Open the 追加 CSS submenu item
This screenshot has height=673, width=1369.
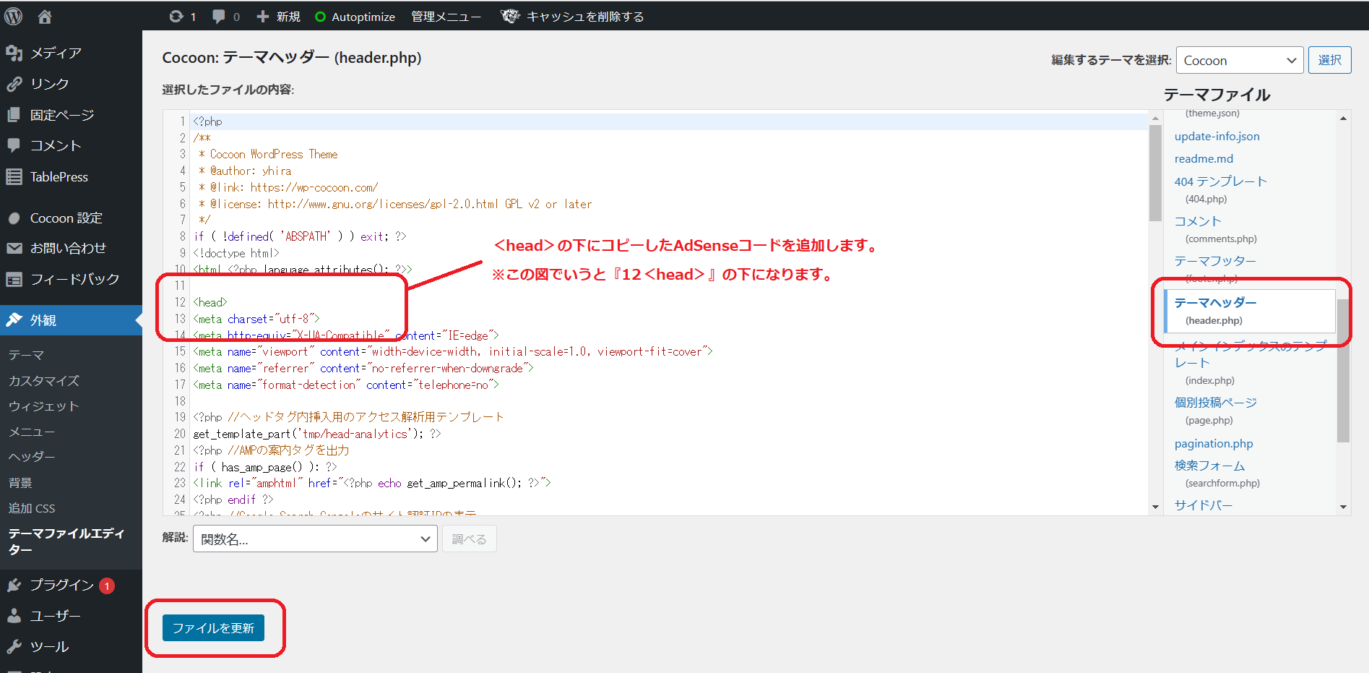(x=32, y=508)
